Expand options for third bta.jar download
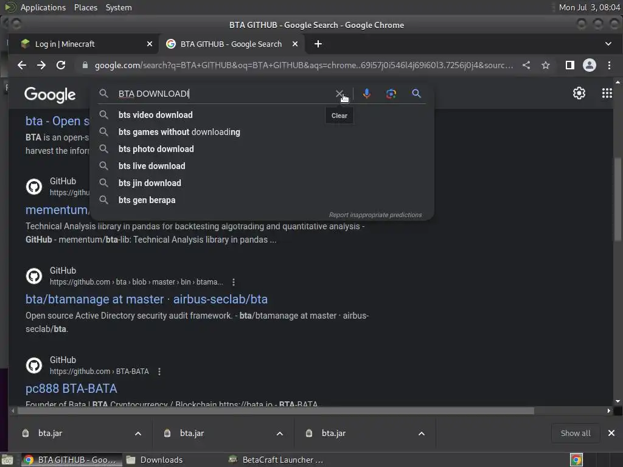The image size is (623, 467). pyautogui.click(x=422, y=433)
